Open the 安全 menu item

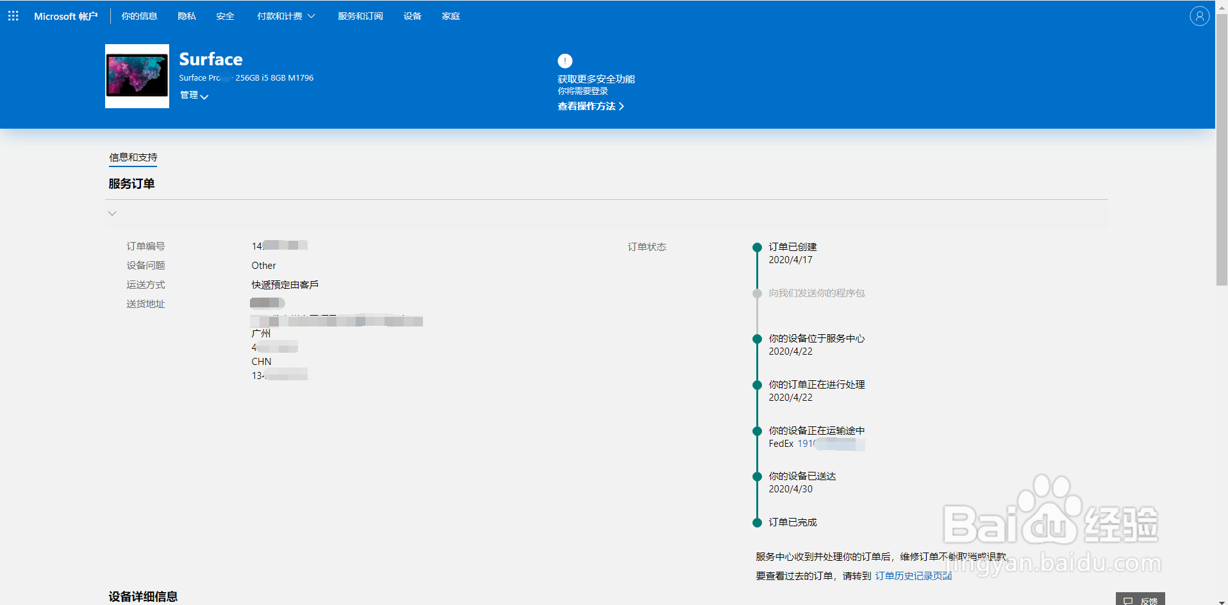tap(225, 16)
